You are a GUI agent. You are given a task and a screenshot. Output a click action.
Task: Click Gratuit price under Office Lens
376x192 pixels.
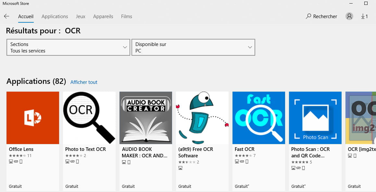[15, 186]
